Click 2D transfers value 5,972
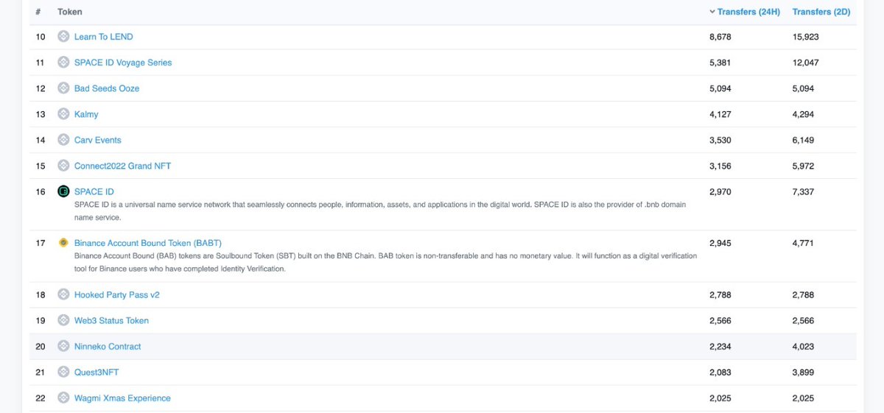Viewport: 884px width, 413px height. point(804,166)
